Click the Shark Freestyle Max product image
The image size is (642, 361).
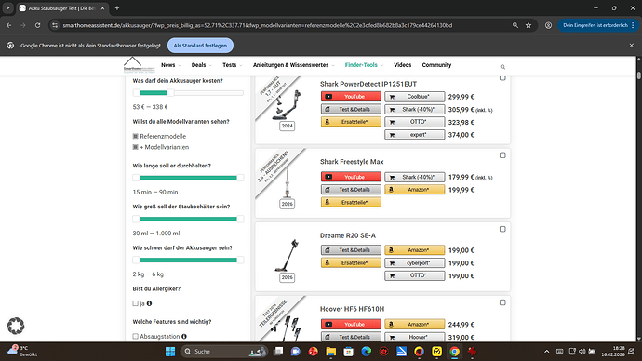tap(287, 182)
